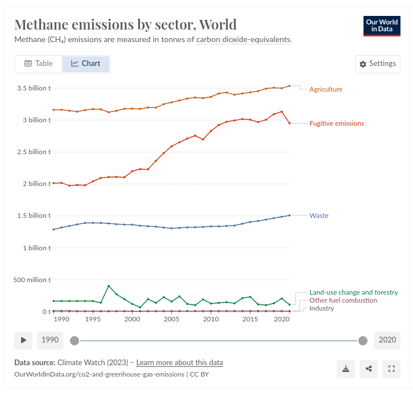Image resolution: width=413 pixels, height=405 pixels.
Task: Select the Waste series label
Action: click(319, 216)
